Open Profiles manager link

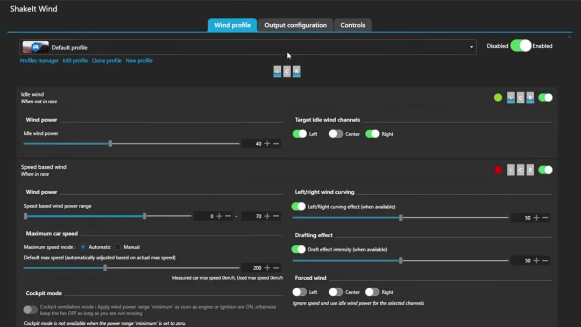(39, 60)
